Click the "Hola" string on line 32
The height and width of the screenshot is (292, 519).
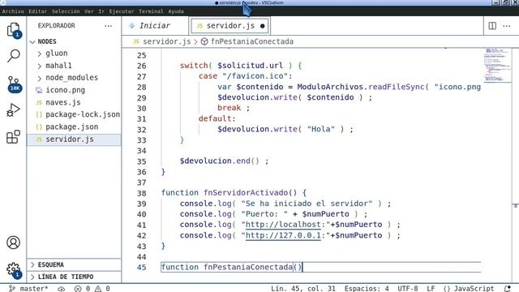321,129
